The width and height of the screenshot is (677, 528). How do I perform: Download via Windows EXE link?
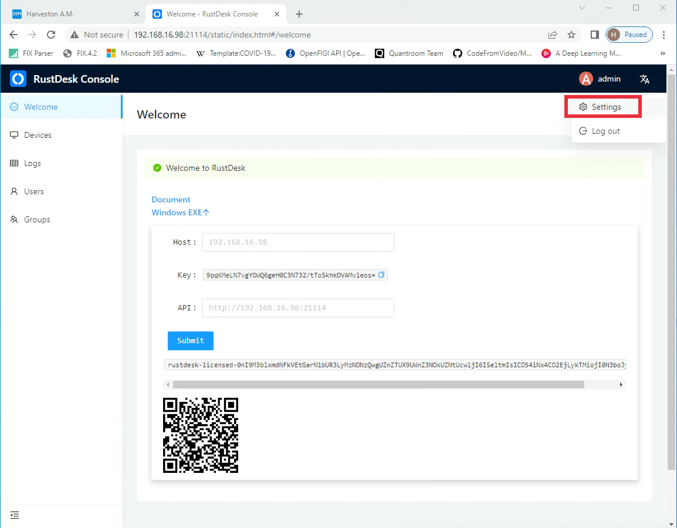(x=180, y=212)
